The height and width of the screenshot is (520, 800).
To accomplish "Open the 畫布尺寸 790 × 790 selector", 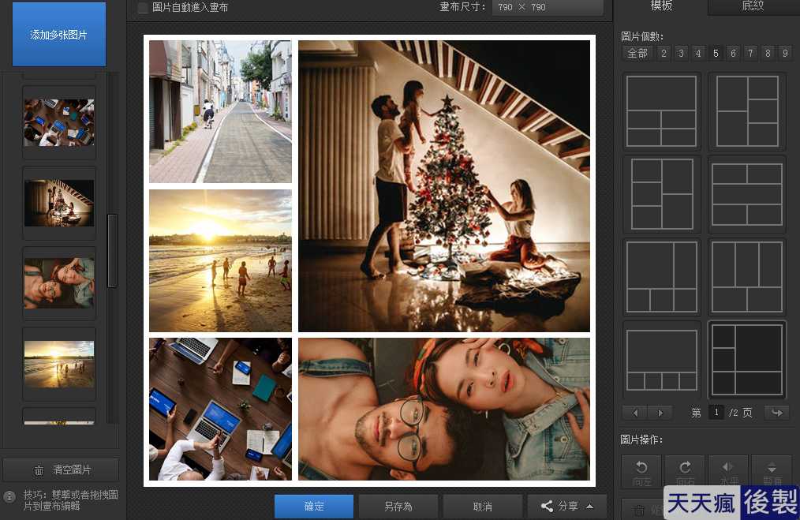I will point(548,7).
